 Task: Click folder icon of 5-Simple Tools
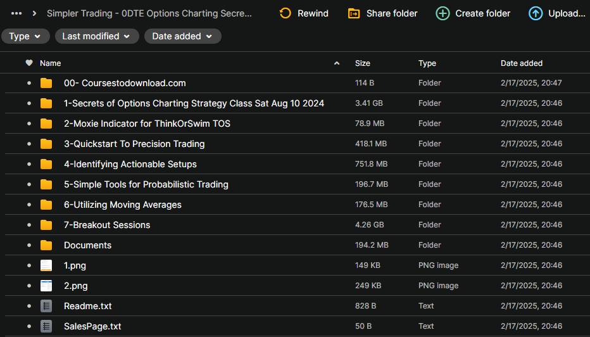(46, 184)
